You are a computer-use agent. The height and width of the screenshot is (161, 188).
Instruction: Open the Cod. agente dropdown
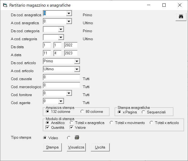pos(61,101)
